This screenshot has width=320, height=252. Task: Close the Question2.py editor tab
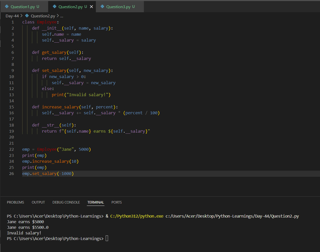tap(91, 7)
